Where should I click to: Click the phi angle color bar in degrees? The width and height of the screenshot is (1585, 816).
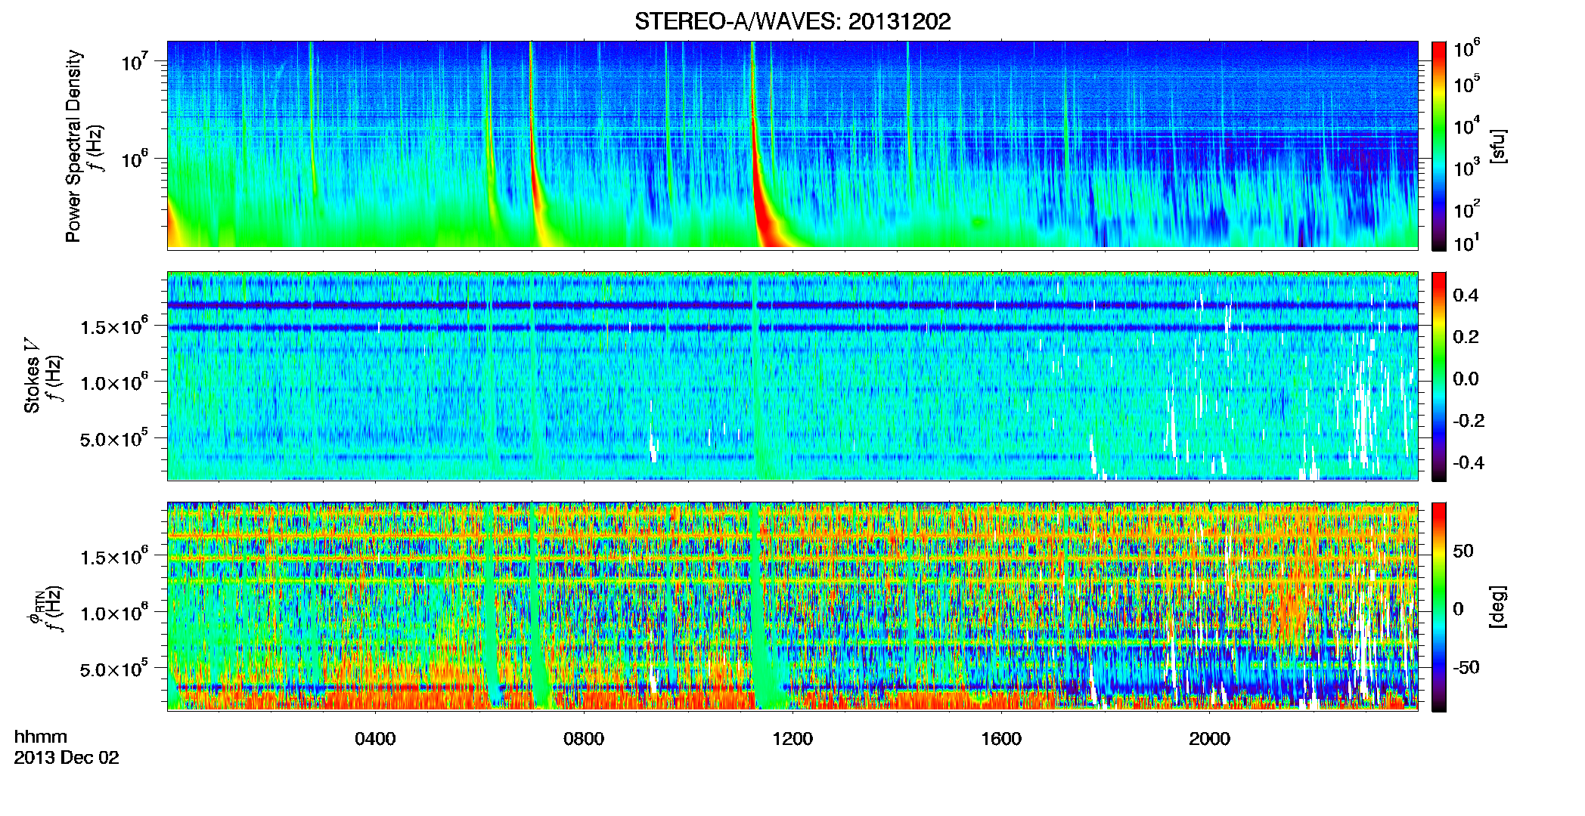tap(1439, 607)
